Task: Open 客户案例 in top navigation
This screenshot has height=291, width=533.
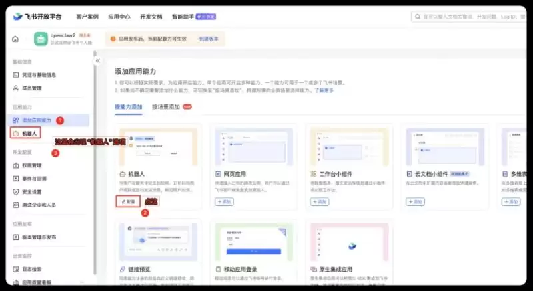Action: 87,17
